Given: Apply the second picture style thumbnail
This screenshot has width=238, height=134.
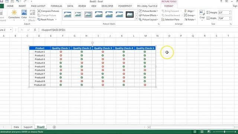Looking at the screenshot, I should 78,15.
